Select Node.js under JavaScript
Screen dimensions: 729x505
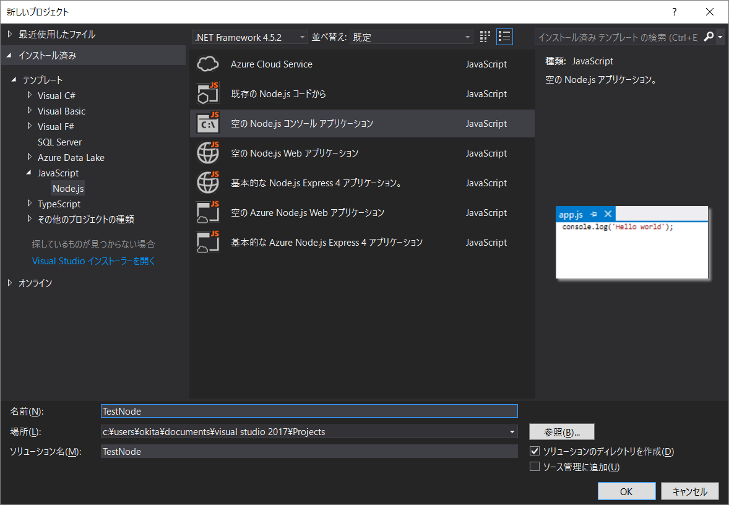[68, 188]
